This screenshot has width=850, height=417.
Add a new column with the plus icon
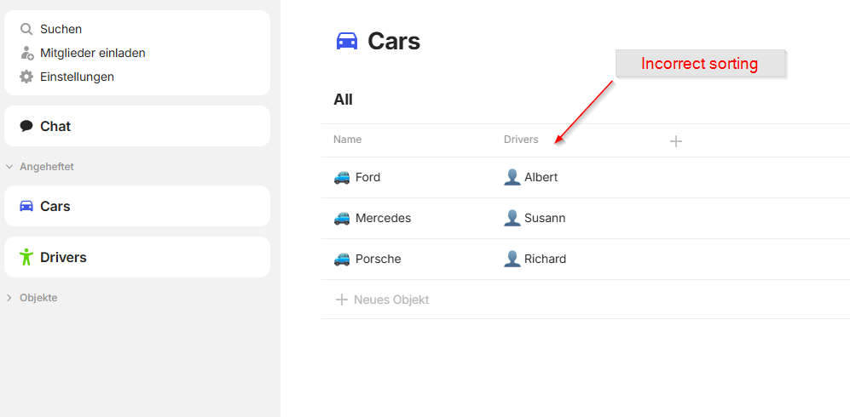pos(675,141)
